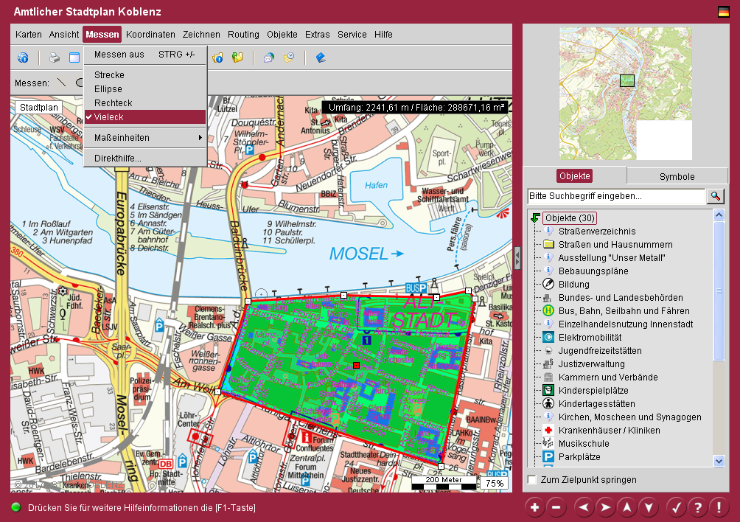Switch to the Symbole tab
Screen dimensions: 740x522
pyautogui.click(x=677, y=176)
